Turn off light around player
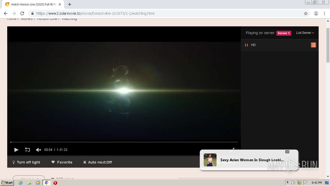Viewport: 330px width, 186px height. click(26, 162)
